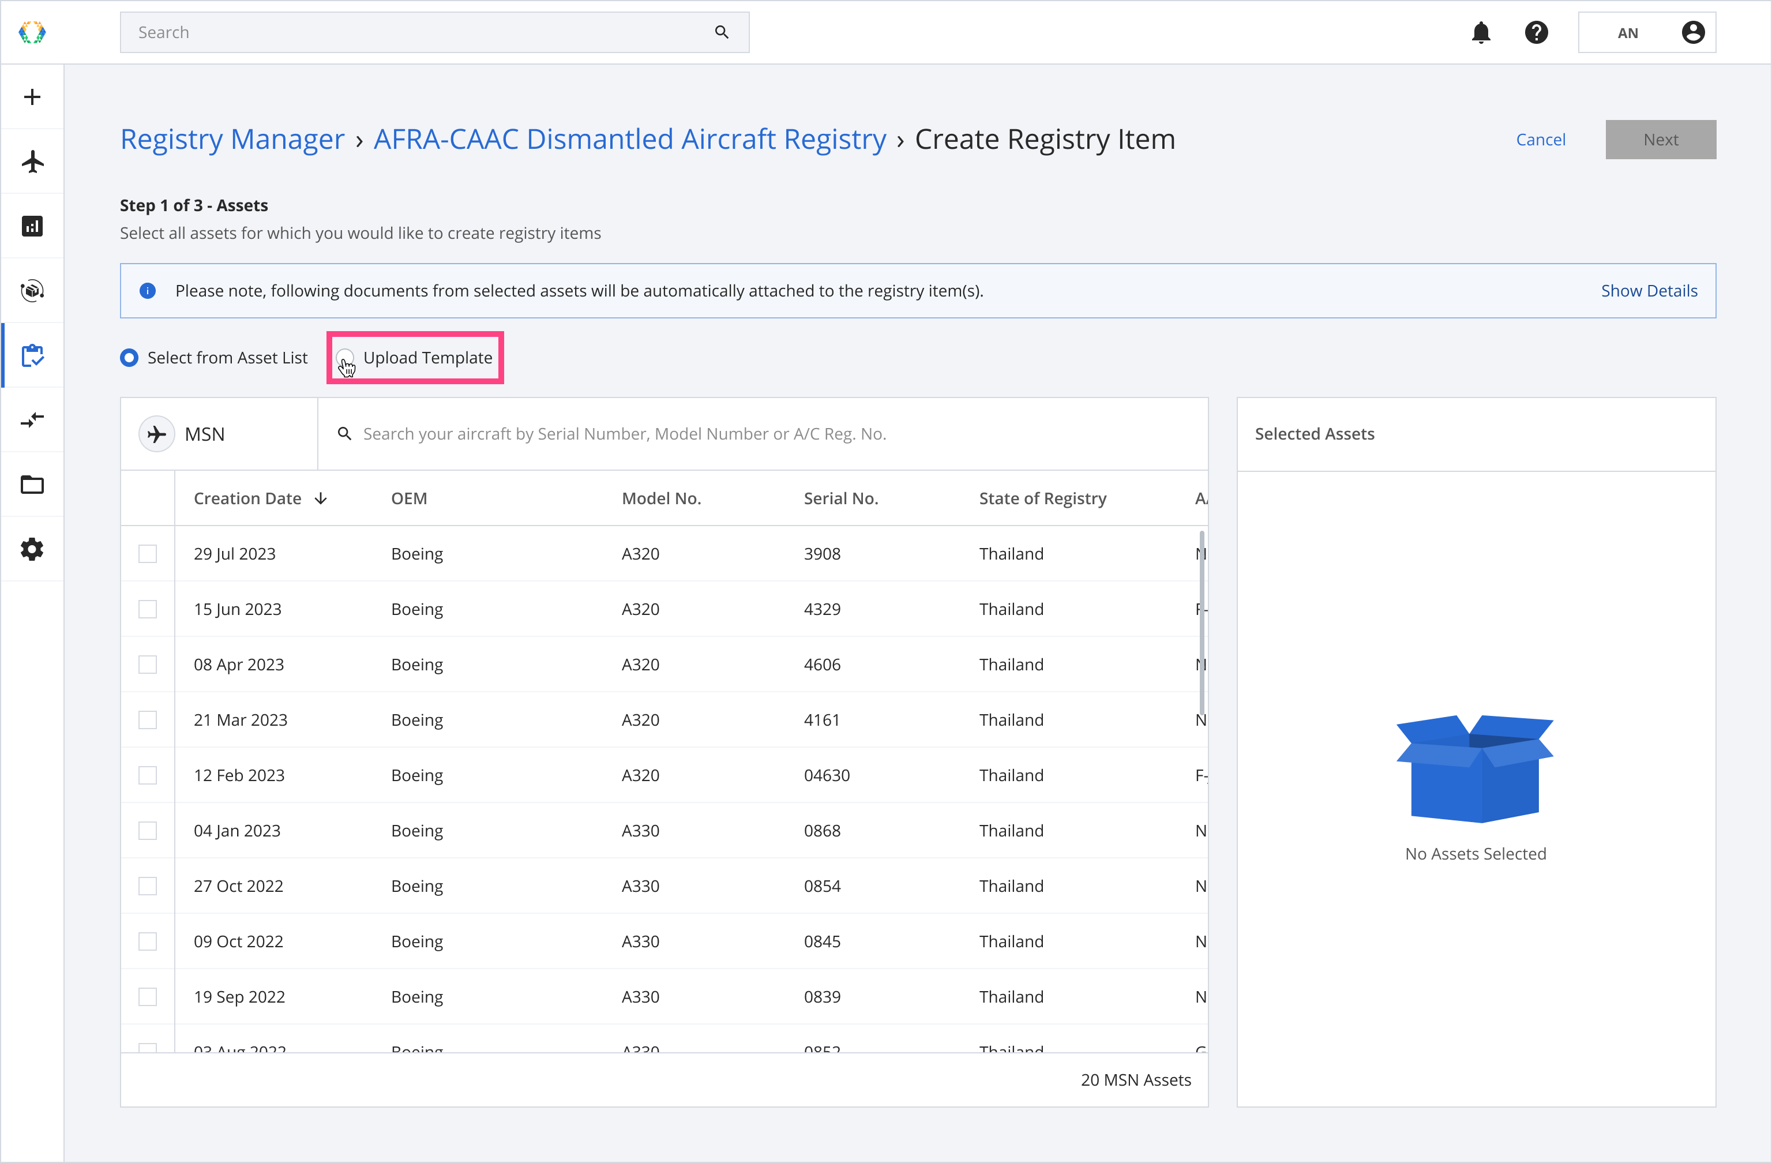Viewport: 1772px width, 1163px height.
Task: Open the folder icon in sidebar
Action: (x=32, y=485)
